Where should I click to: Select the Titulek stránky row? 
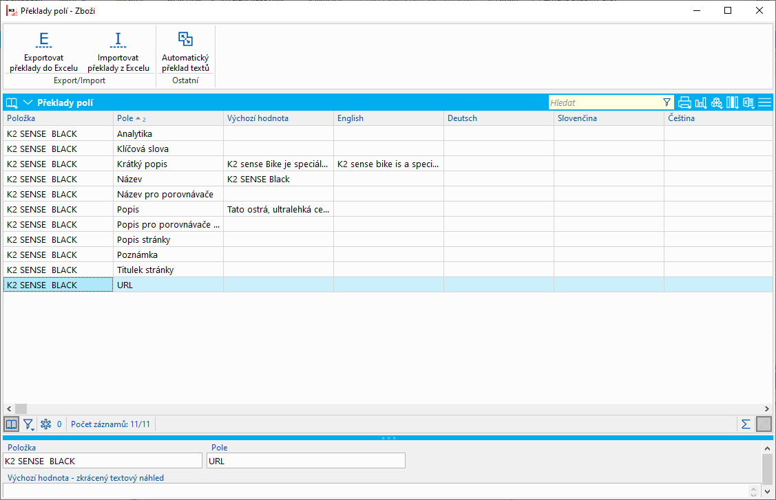click(388, 270)
